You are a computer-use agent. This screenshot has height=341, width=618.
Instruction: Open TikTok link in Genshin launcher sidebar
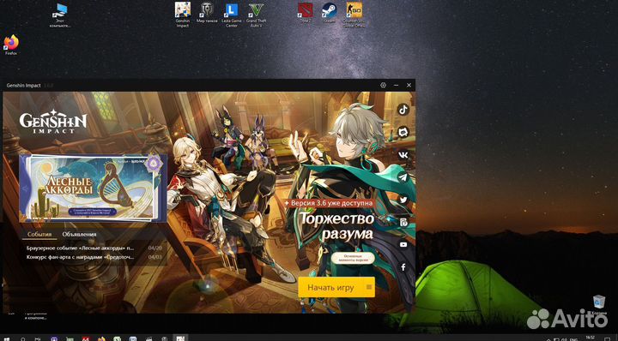pos(403,110)
